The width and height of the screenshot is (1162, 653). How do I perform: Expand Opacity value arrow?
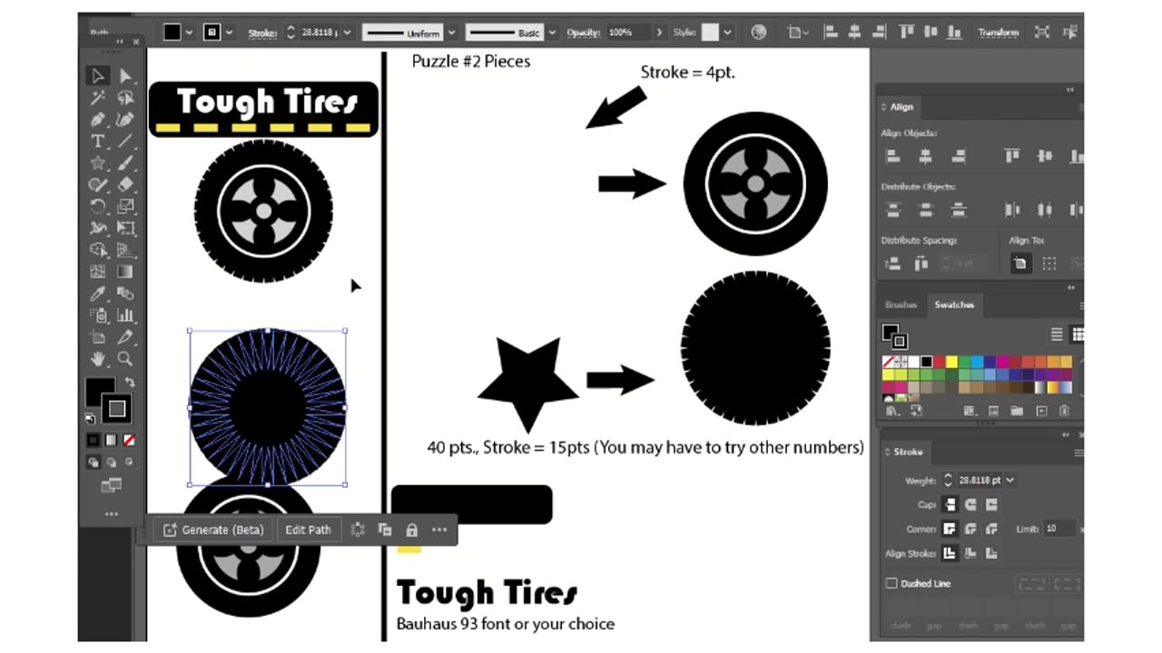click(660, 32)
